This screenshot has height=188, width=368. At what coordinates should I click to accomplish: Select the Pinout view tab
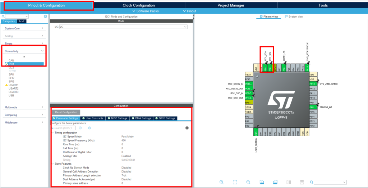(269, 17)
